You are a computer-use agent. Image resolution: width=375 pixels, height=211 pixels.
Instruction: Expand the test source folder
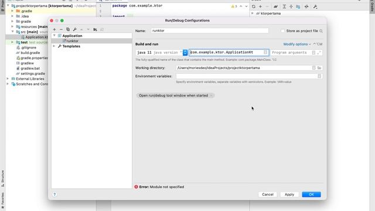[x=12, y=42]
